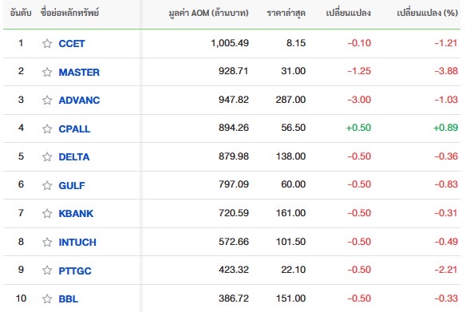Toggle favorite star for ADVANC
This screenshot has height=312, width=474.
47,100
